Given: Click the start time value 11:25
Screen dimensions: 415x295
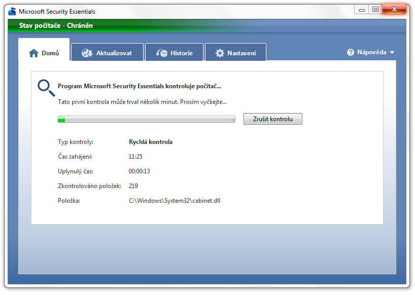Looking at the screenshot, I should pyautogui.click(x=135, y=157).
